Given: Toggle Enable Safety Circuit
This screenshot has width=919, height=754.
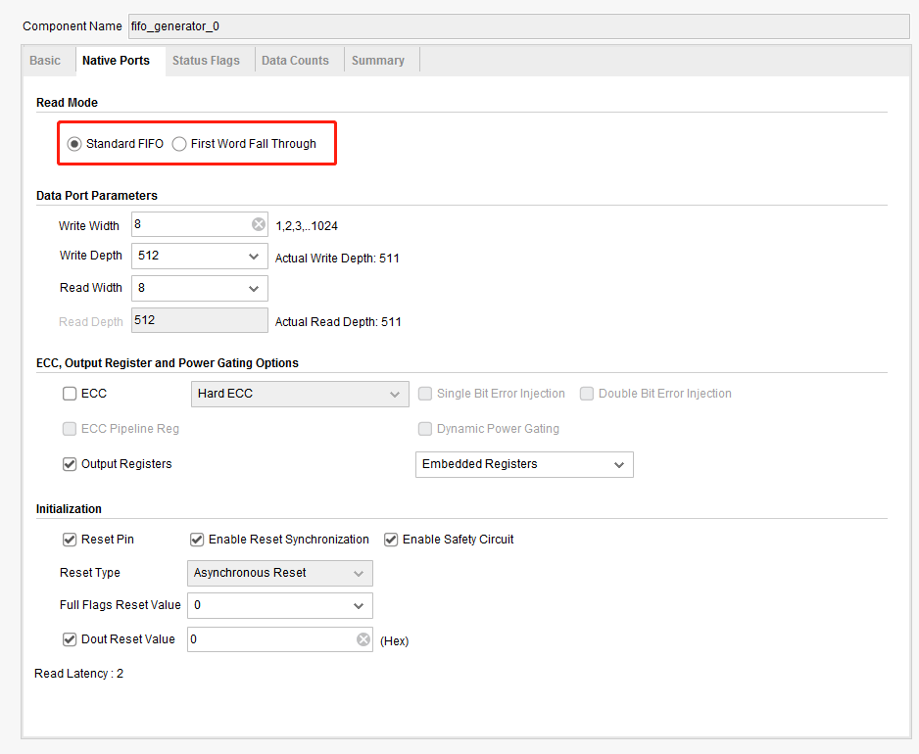Looking at the screenshot, I should pyautogui.click(x=391, y=539).
